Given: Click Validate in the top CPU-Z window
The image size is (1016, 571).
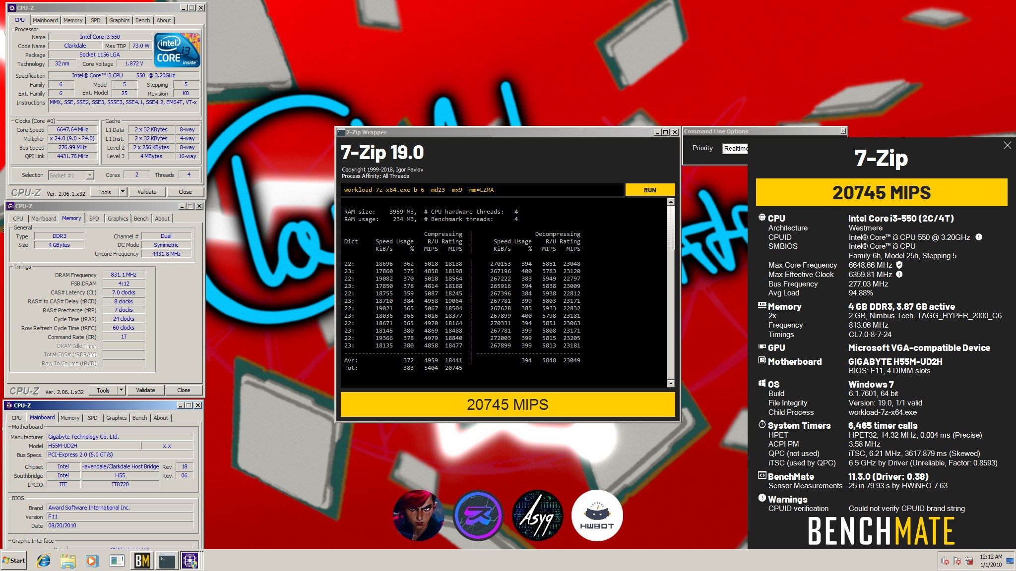Looking at the screenshot, I should (x=147, y=192).
